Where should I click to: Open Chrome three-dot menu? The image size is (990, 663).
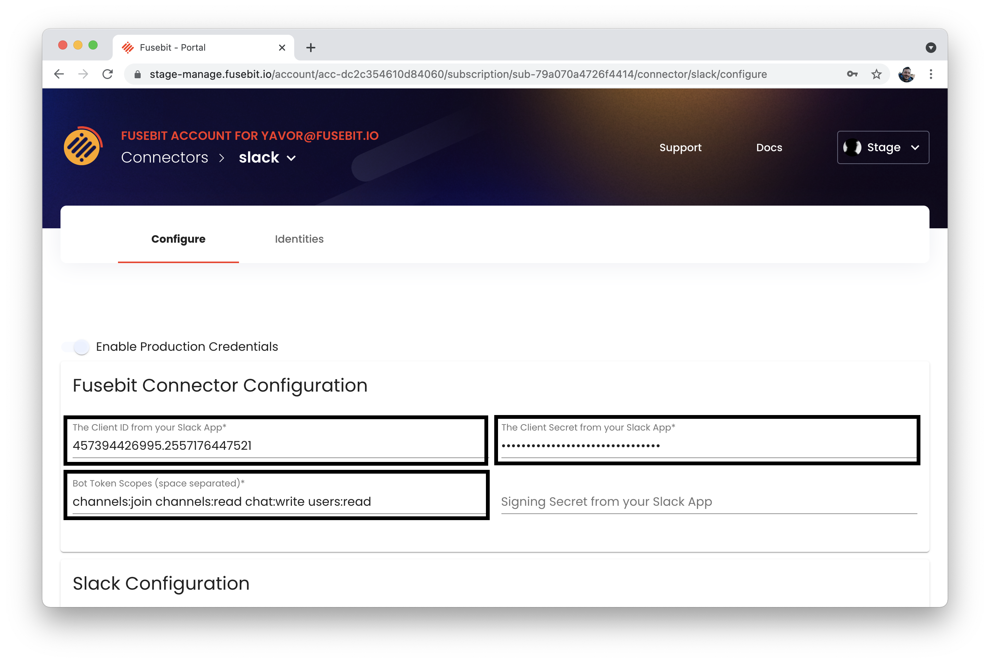coord(931,74)
